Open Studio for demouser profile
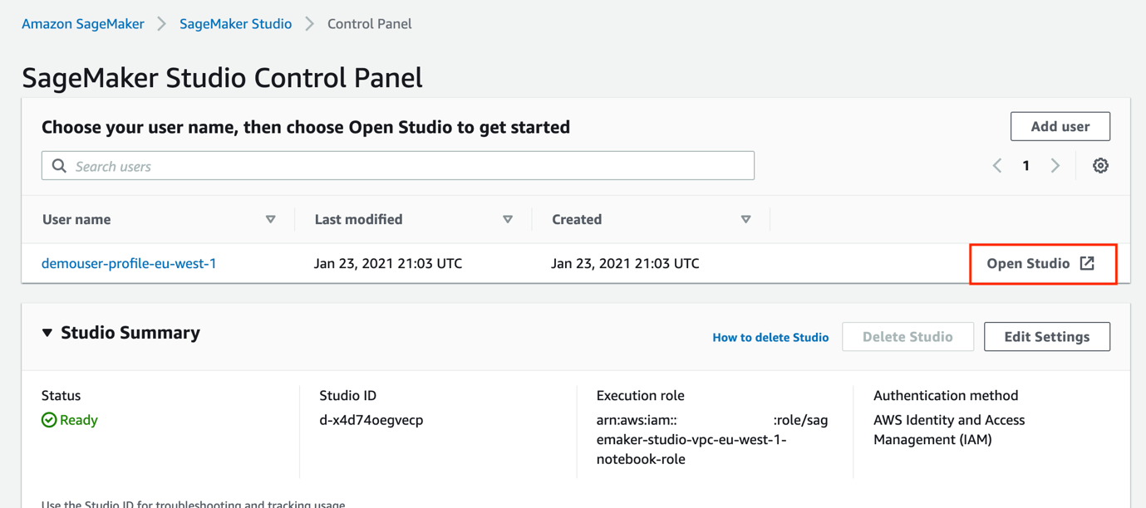Viewport: 1146px width, 508px height. (1028, 263)
